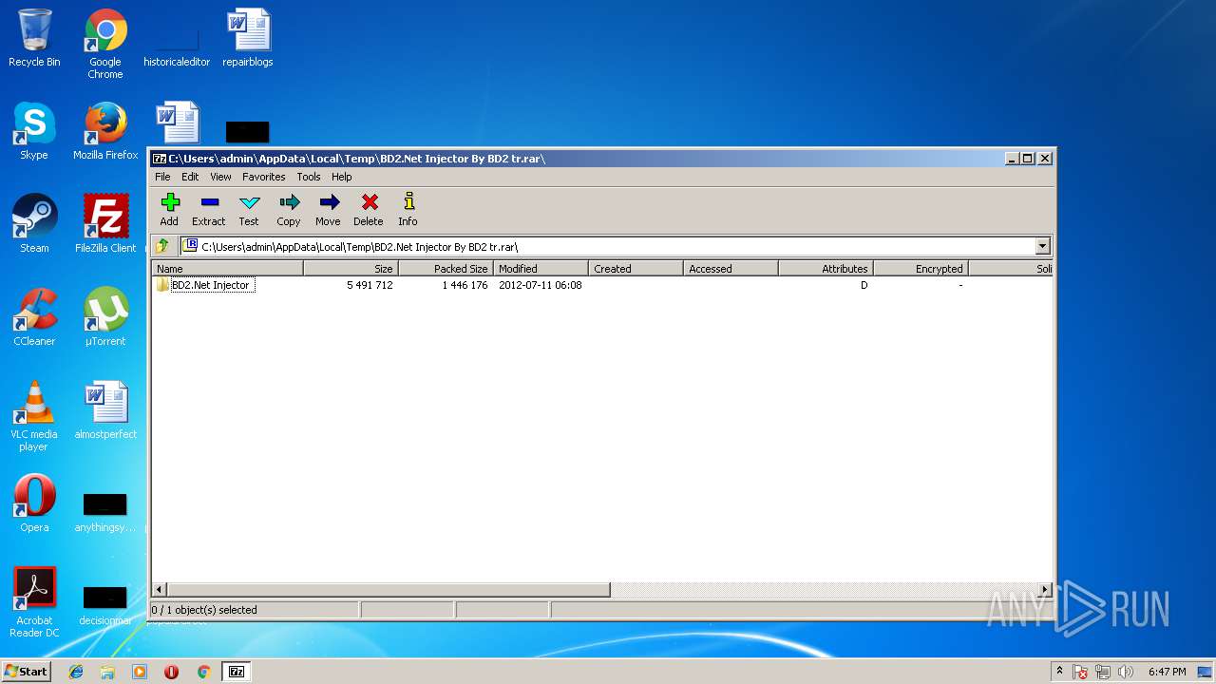Click the packed size value 1 446 176
This screenshot has width=1216, height=684.
(x=465, y=285)
